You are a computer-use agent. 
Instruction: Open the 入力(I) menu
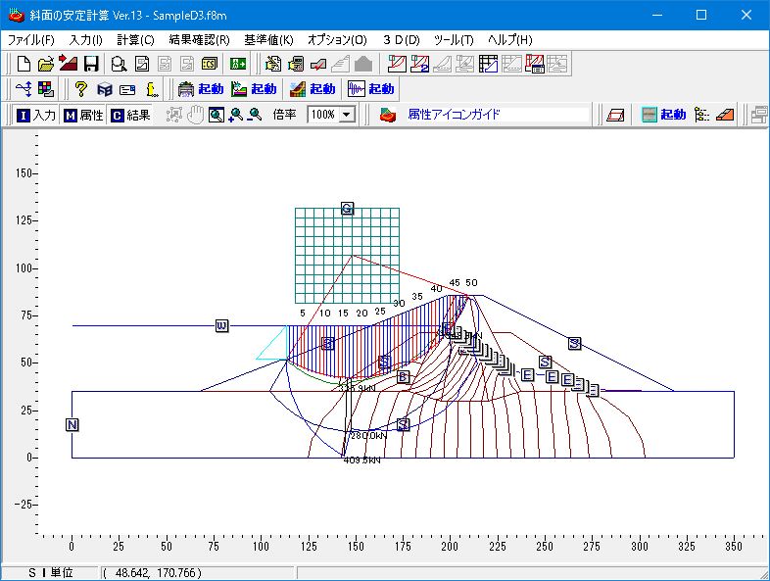pos(85,40)
